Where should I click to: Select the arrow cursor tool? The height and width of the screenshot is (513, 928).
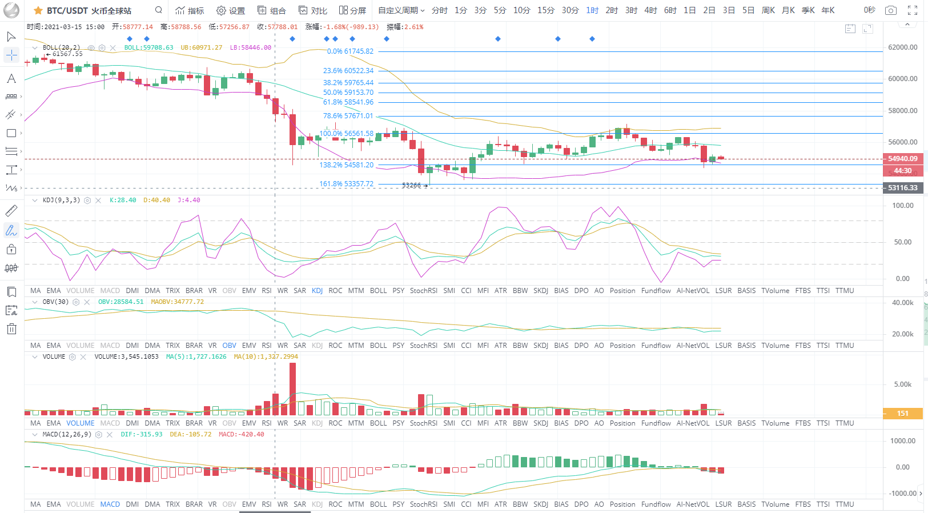(11, 37)
